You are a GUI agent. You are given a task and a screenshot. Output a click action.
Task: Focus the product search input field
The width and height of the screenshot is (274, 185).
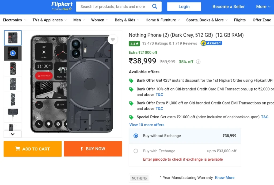point(113,7)
